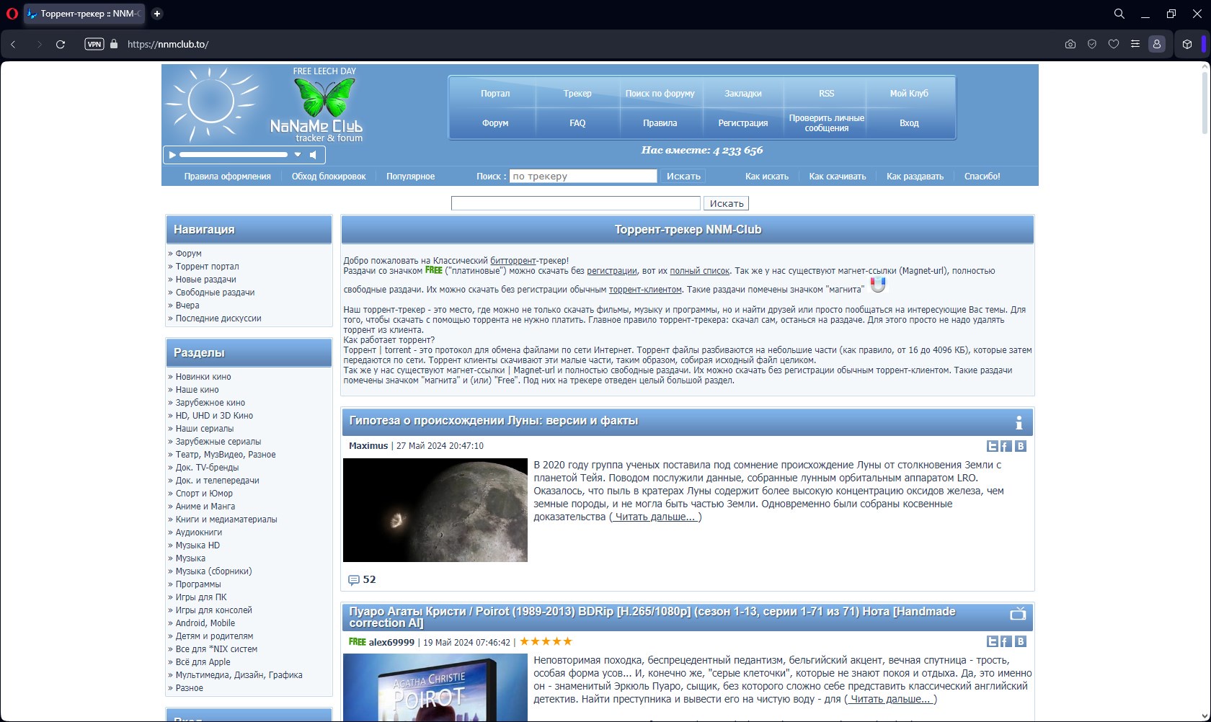Toggle the VPN badge in address bar
1211x722 pixels.
[94, 44]
